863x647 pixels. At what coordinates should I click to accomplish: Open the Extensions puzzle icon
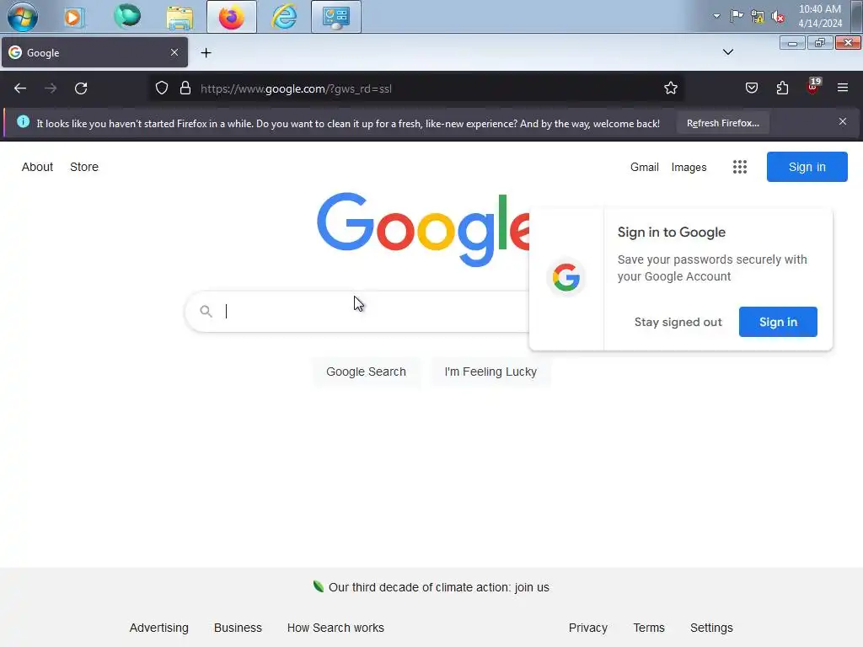(782, 88)
